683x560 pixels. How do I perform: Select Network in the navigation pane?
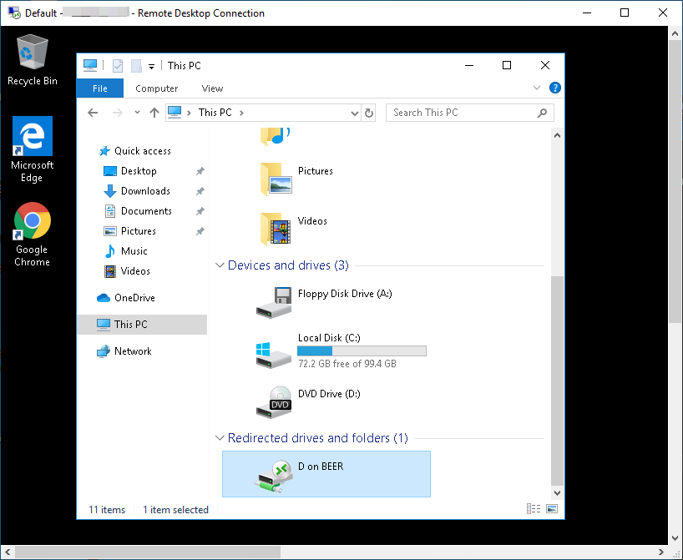(133, 351)
